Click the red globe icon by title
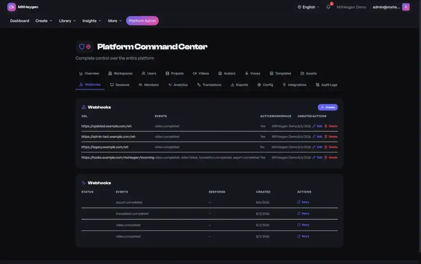The image size is (421, 264). tap(88, 47)
